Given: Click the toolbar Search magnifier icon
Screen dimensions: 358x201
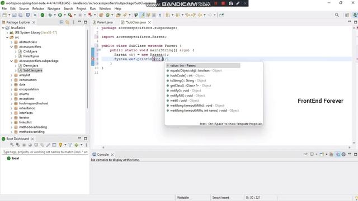Looking at the screenshot, I should point(337,15).
